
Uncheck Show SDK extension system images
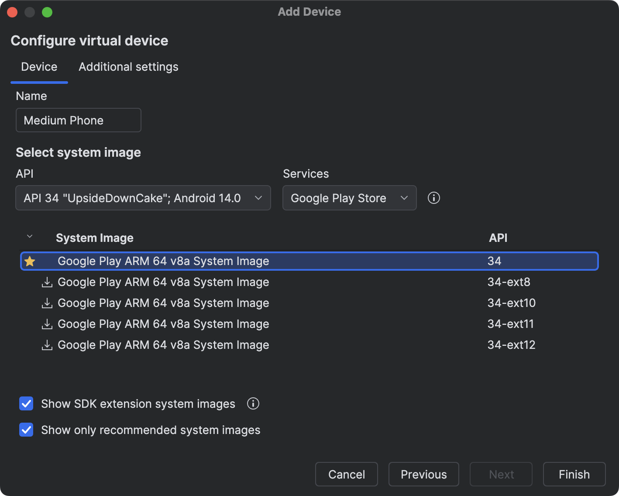pos(27,404)
